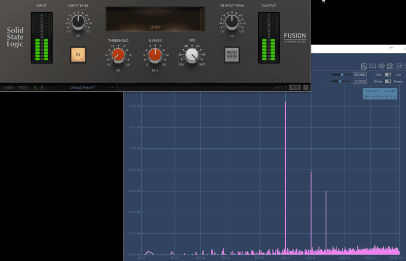The width and height of the screenshot is (406, 261).
Task: Click the 998.6Hz frequency field
Action: tap(360, 75)
